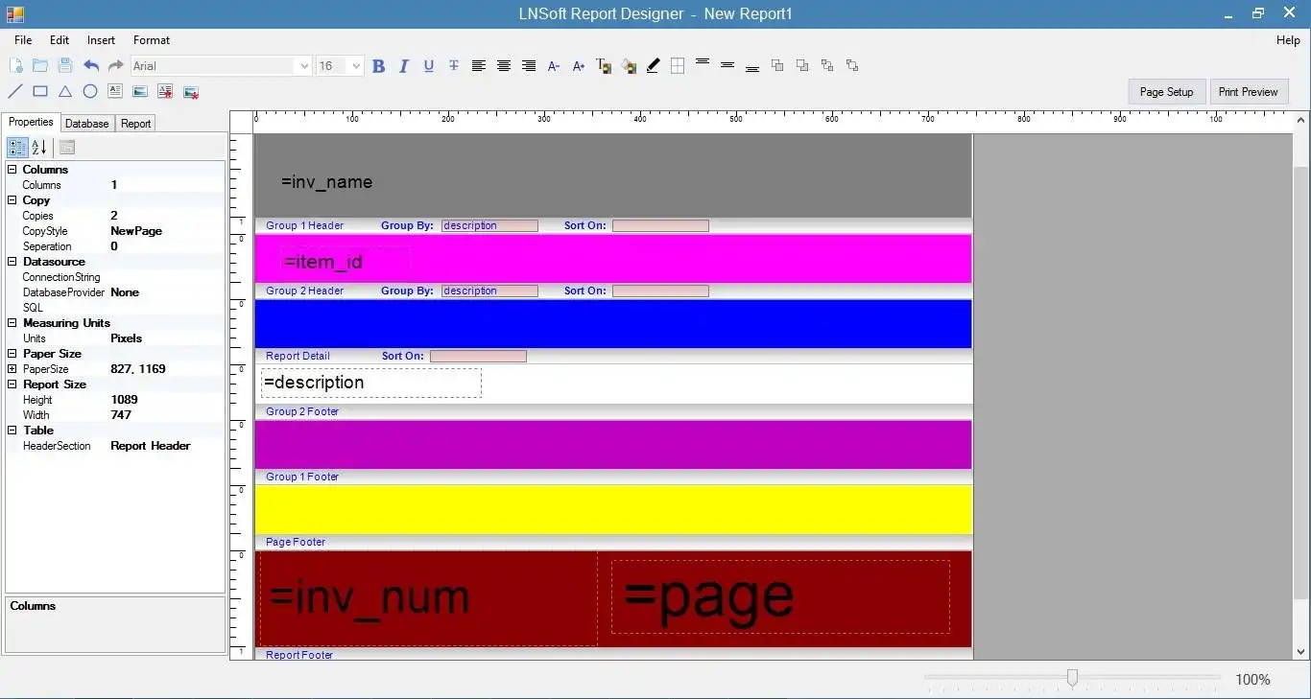Collapse the Datasource category
The height and width of the screenshot is (699, 1311).
12,262
